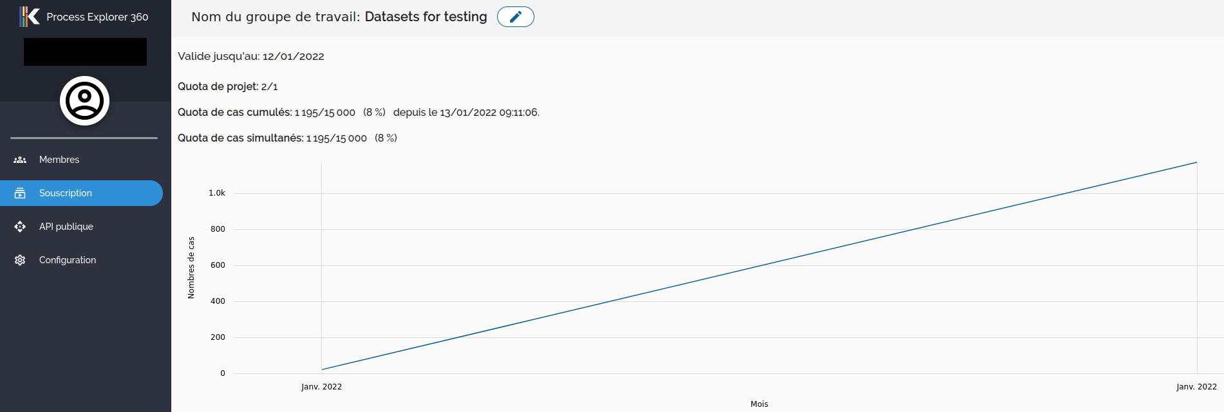1224x412 pixels.
Task: Click the Process Explorer 360 logo icon
Action: 30,17
